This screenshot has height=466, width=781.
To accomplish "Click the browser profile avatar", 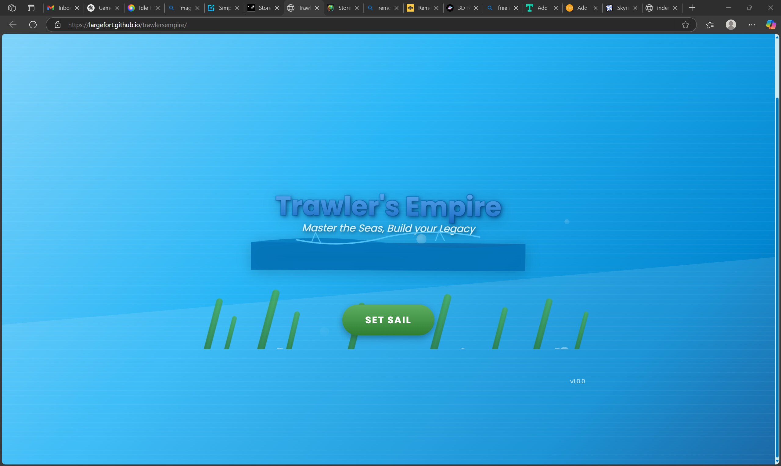I will pos(731,25).
